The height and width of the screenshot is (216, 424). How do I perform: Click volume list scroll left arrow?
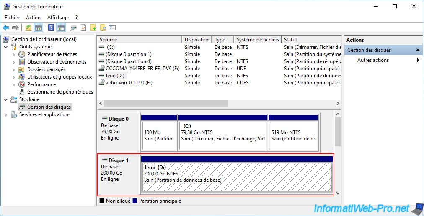(x=101, y=103)
